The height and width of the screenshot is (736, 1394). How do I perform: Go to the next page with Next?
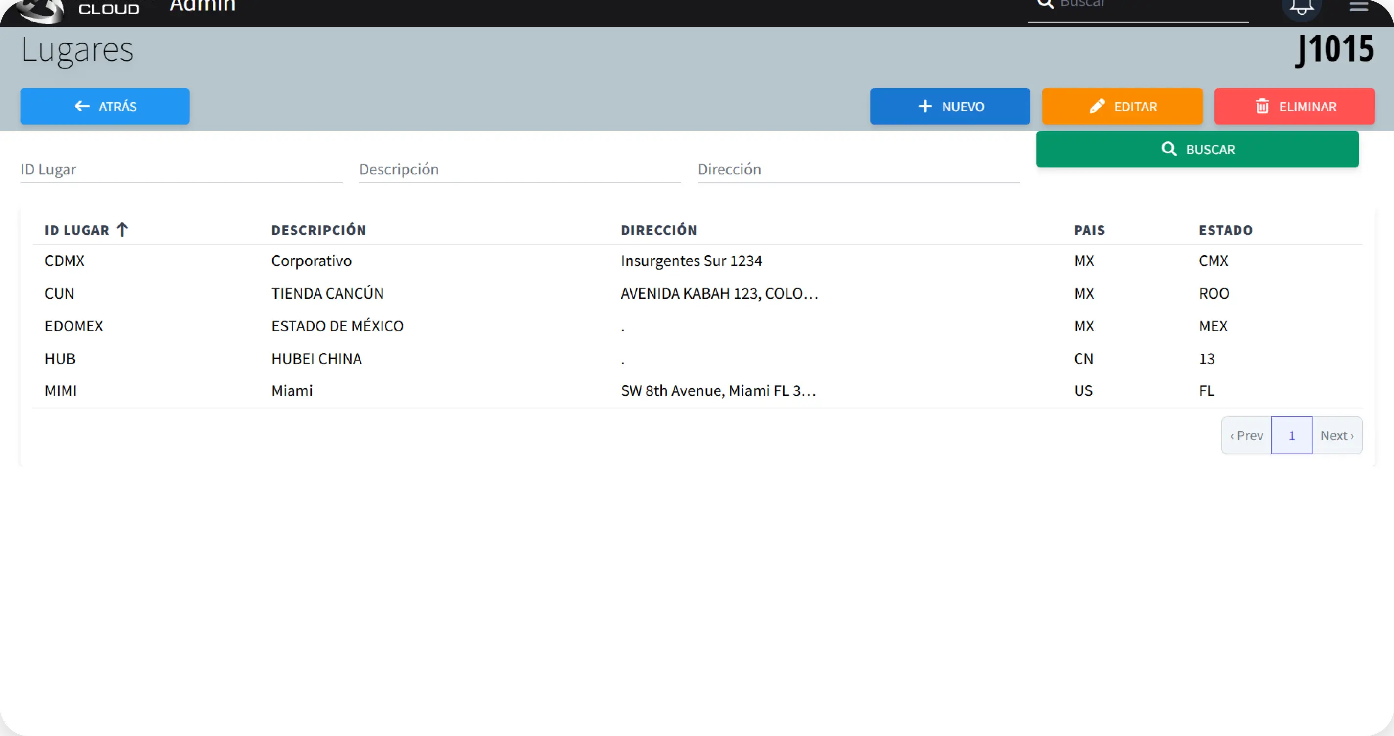tap(1337, 435)
